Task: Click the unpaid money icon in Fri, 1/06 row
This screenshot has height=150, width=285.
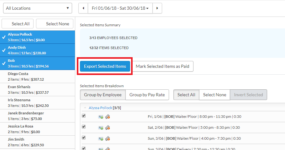Action: click(x=108, y=117)
